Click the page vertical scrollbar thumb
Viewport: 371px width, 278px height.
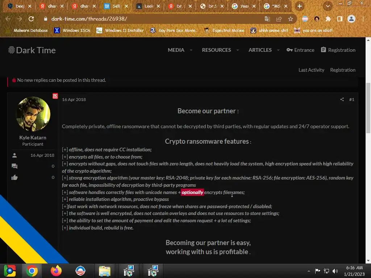[x=368, y=108]
